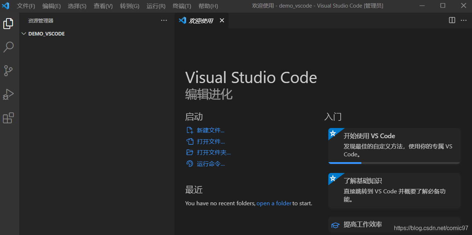Click the 编辑进化 subtitle text

click(x=209, y=94)
